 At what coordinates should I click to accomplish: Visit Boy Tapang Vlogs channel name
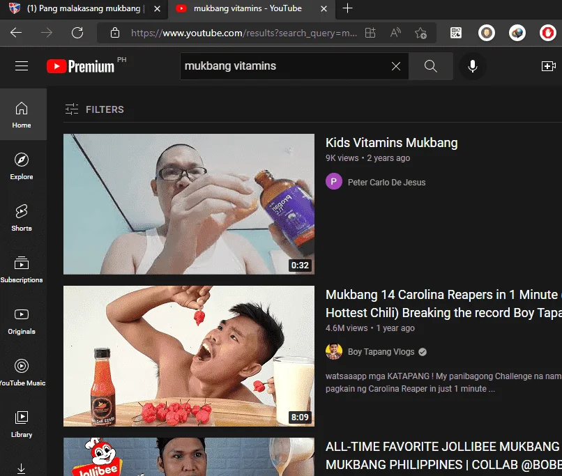tap(381, 352)
